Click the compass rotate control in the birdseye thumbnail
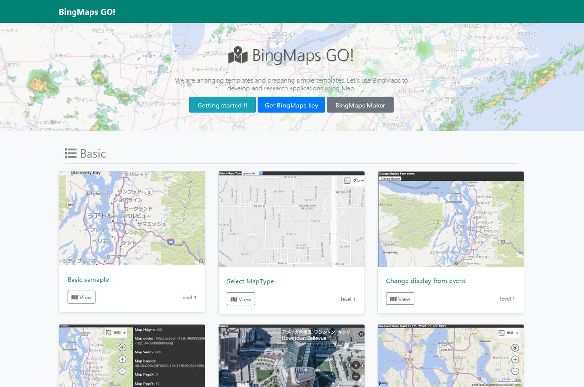The image size is (584, 387). pyautogui.click(x=356, y=365)
